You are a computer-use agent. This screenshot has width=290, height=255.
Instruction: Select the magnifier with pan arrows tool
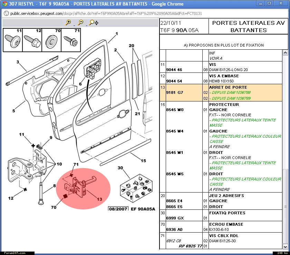pos(94,23)
